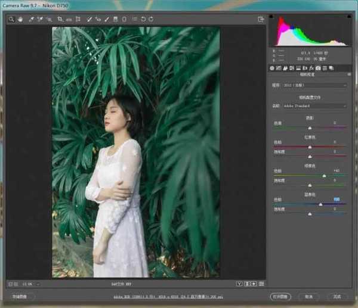Toggle full screen mode icon

[261, 19]
